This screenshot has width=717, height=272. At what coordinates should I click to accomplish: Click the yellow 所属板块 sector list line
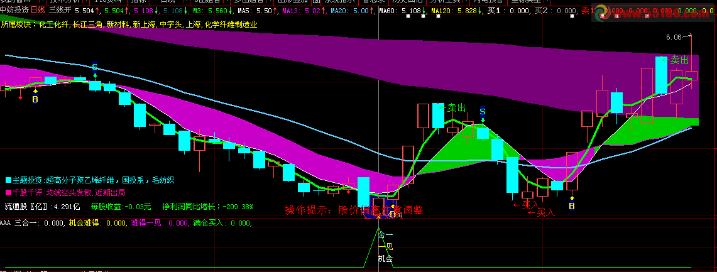129,24
